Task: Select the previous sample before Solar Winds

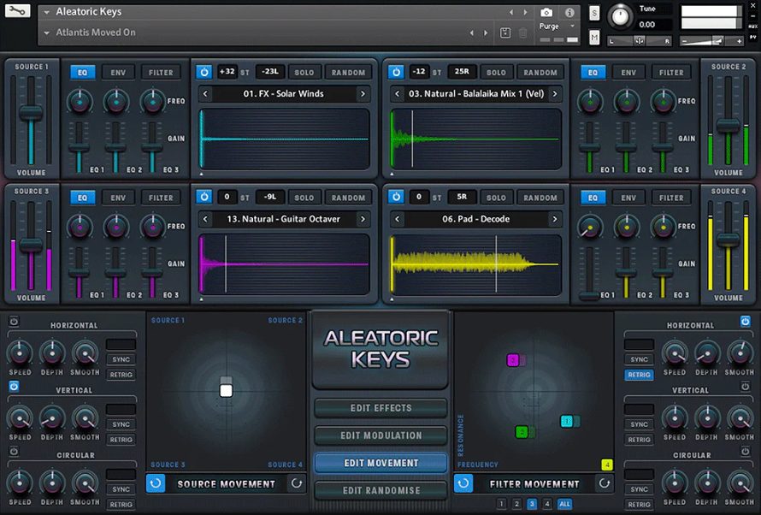Action: [x=205, y=94]
